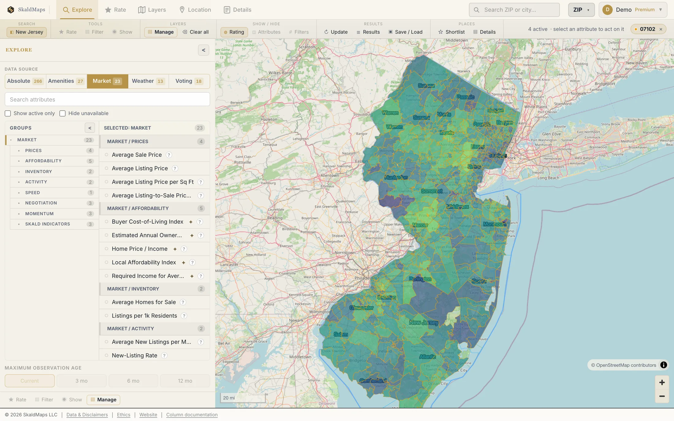The width and height of the screenshot is (674, 421).
Task: Open Save / Load results
Action: tap(405, 32)
